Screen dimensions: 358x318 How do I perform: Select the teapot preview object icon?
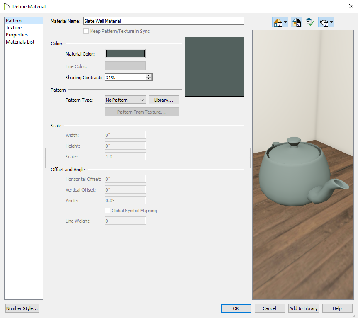pos(324,22)
